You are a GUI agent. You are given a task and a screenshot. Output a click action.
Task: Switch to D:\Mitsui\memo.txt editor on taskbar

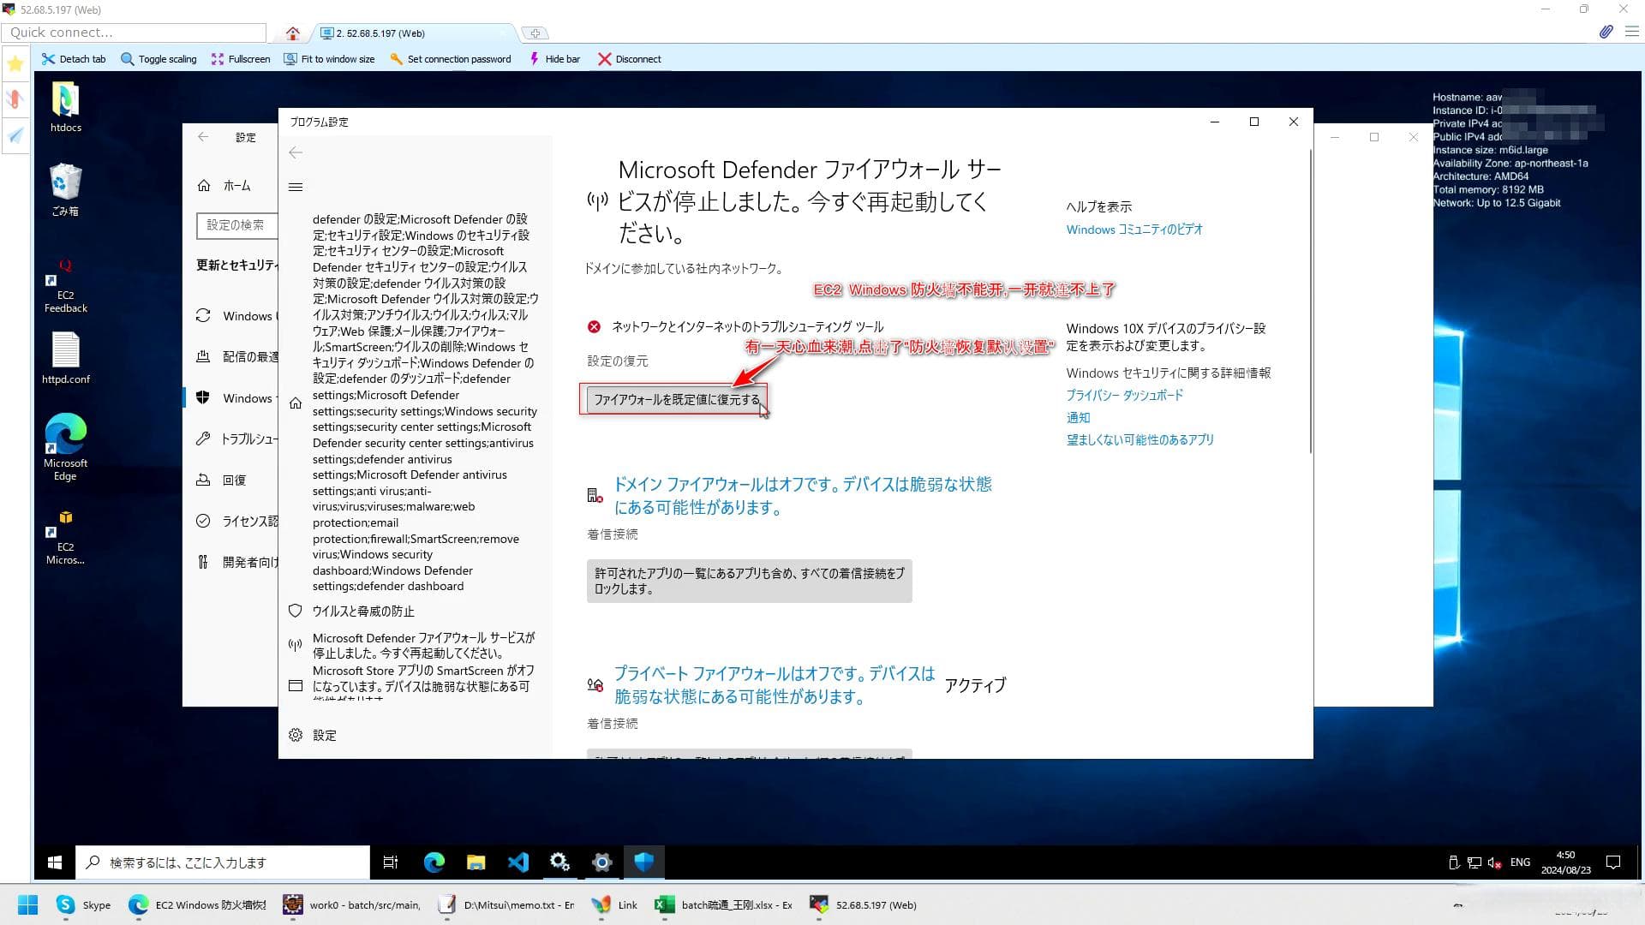point(505,904)
